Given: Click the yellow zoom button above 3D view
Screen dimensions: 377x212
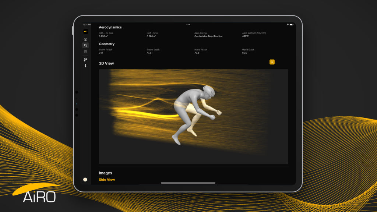Looking at the screenshot, I should [x=272, y=62].
